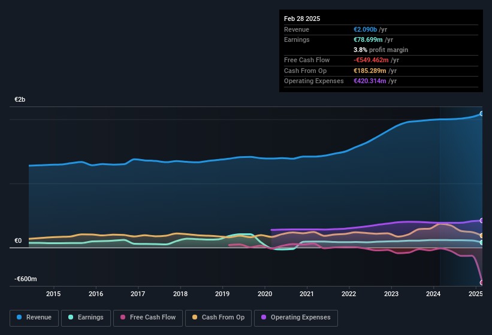Click the 3.8% profit margin text

coord(381,50)
